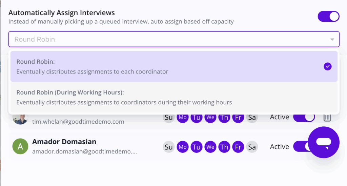Click the chat support bubble icon
This screenshot has height=186, width=347.
(323, 142)
